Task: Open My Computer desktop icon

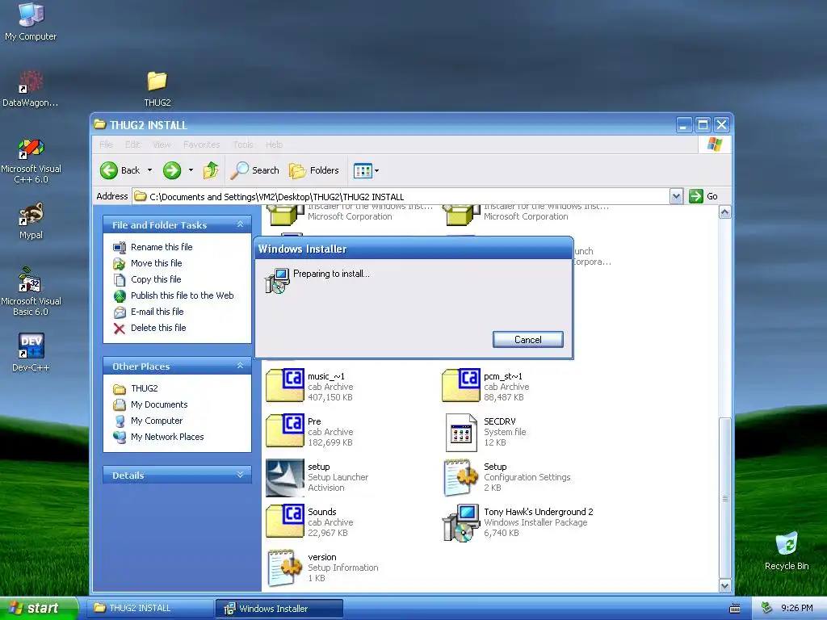Action: tap(31, 21)
